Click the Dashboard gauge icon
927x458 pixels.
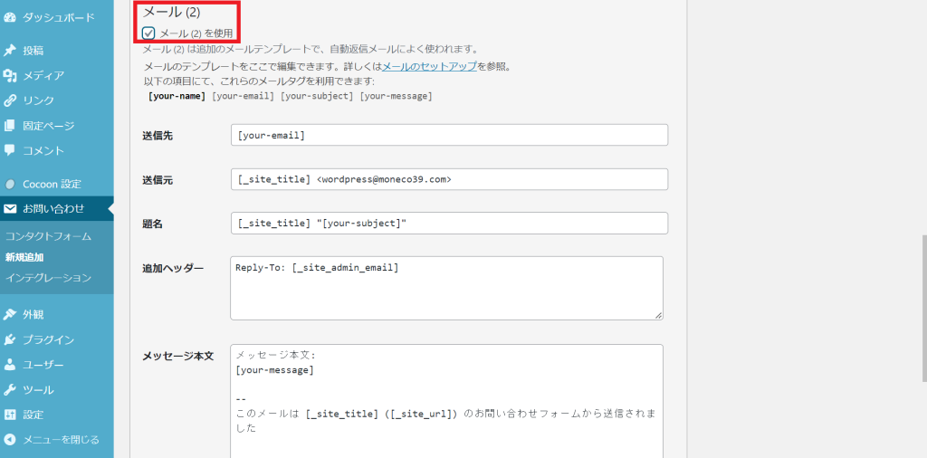(10, 16)
